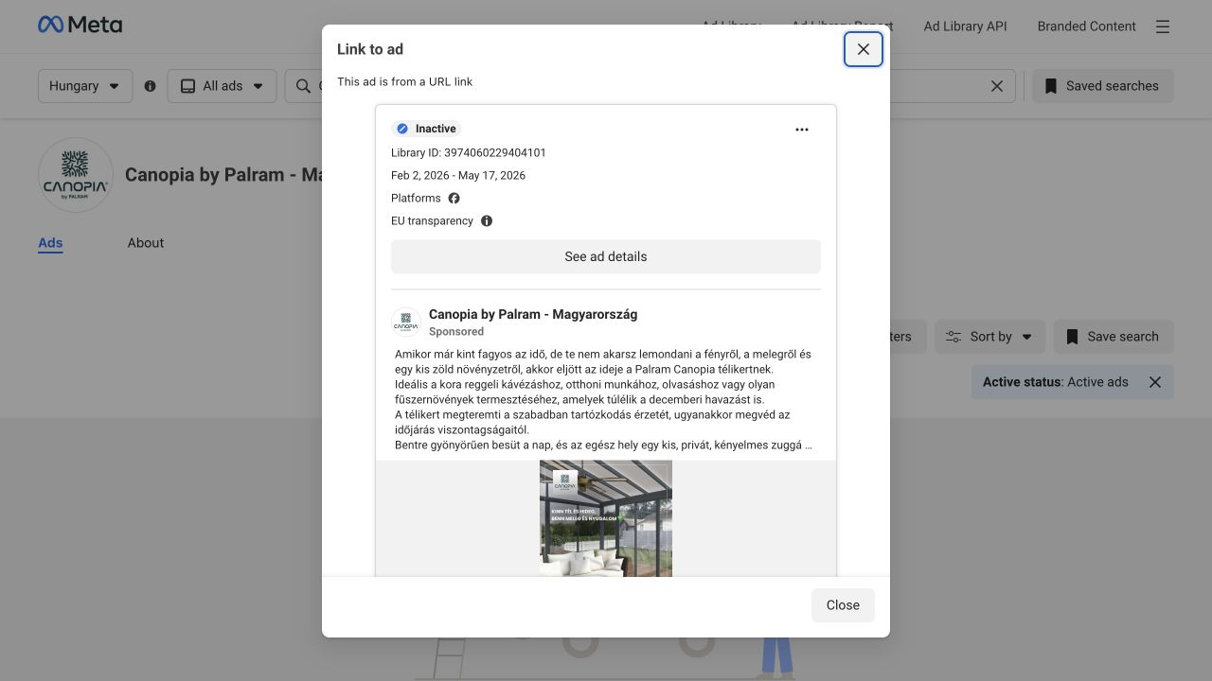Viewport: 1212px width, 681px height.
Task: Click the Library ID text
Action: [x=469, y=152]
